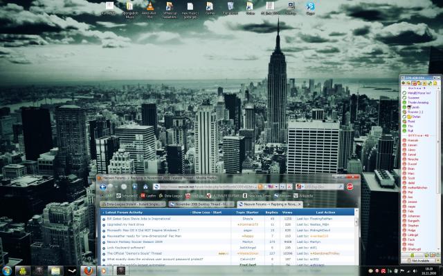Click the Firefox search box
Viewport: 443px width, 276px height.
tap(320, 186)
